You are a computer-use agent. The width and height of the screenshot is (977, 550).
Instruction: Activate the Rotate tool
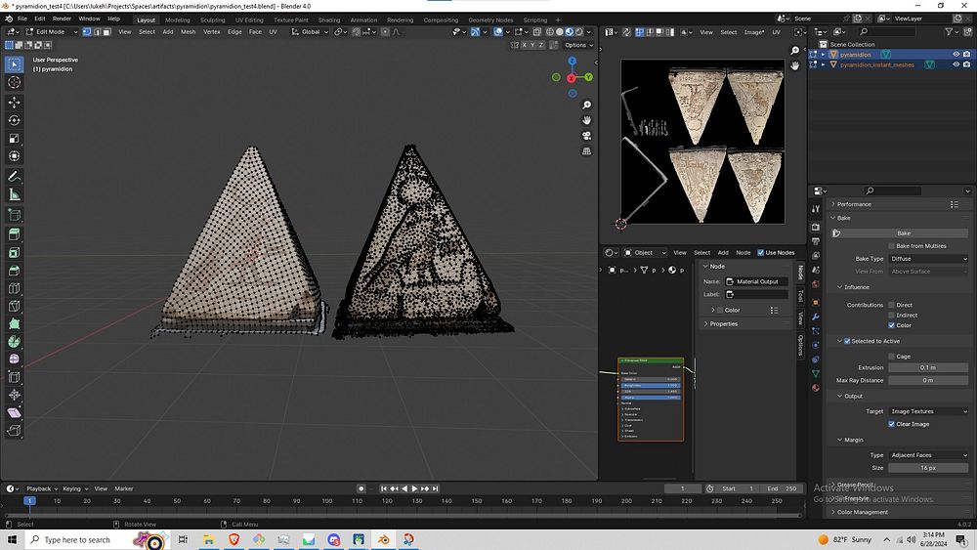[15, 120]
